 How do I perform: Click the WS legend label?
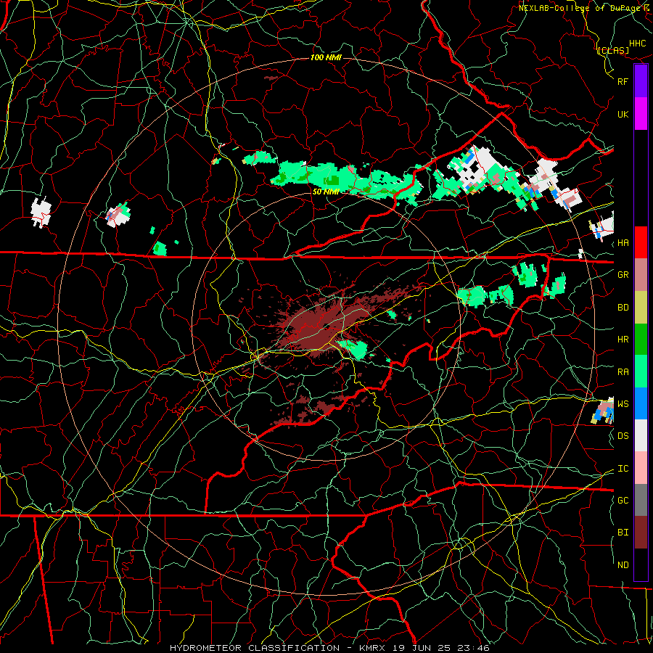[x=623, y=404]
